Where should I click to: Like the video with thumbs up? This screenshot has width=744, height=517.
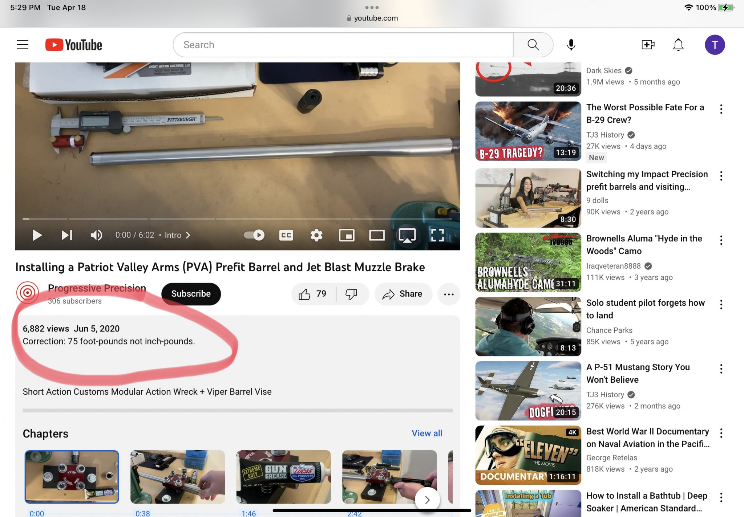(312, 294)
